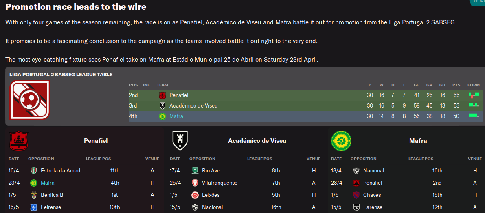This screenshot has width=485, height=213.
Task: Click the Rio Ave badge icon
Action: [195, 171]
